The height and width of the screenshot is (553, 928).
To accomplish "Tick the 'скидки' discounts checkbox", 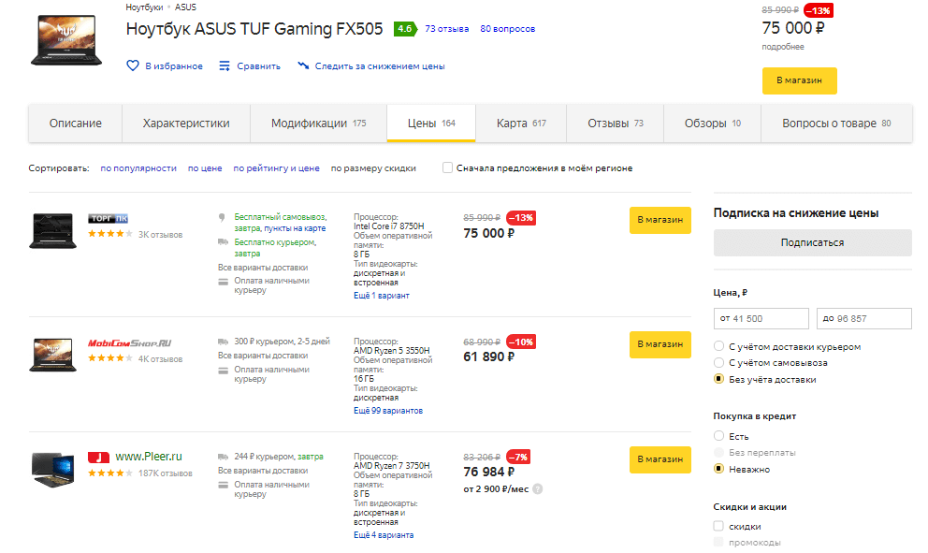I will (x=718, y=527).
